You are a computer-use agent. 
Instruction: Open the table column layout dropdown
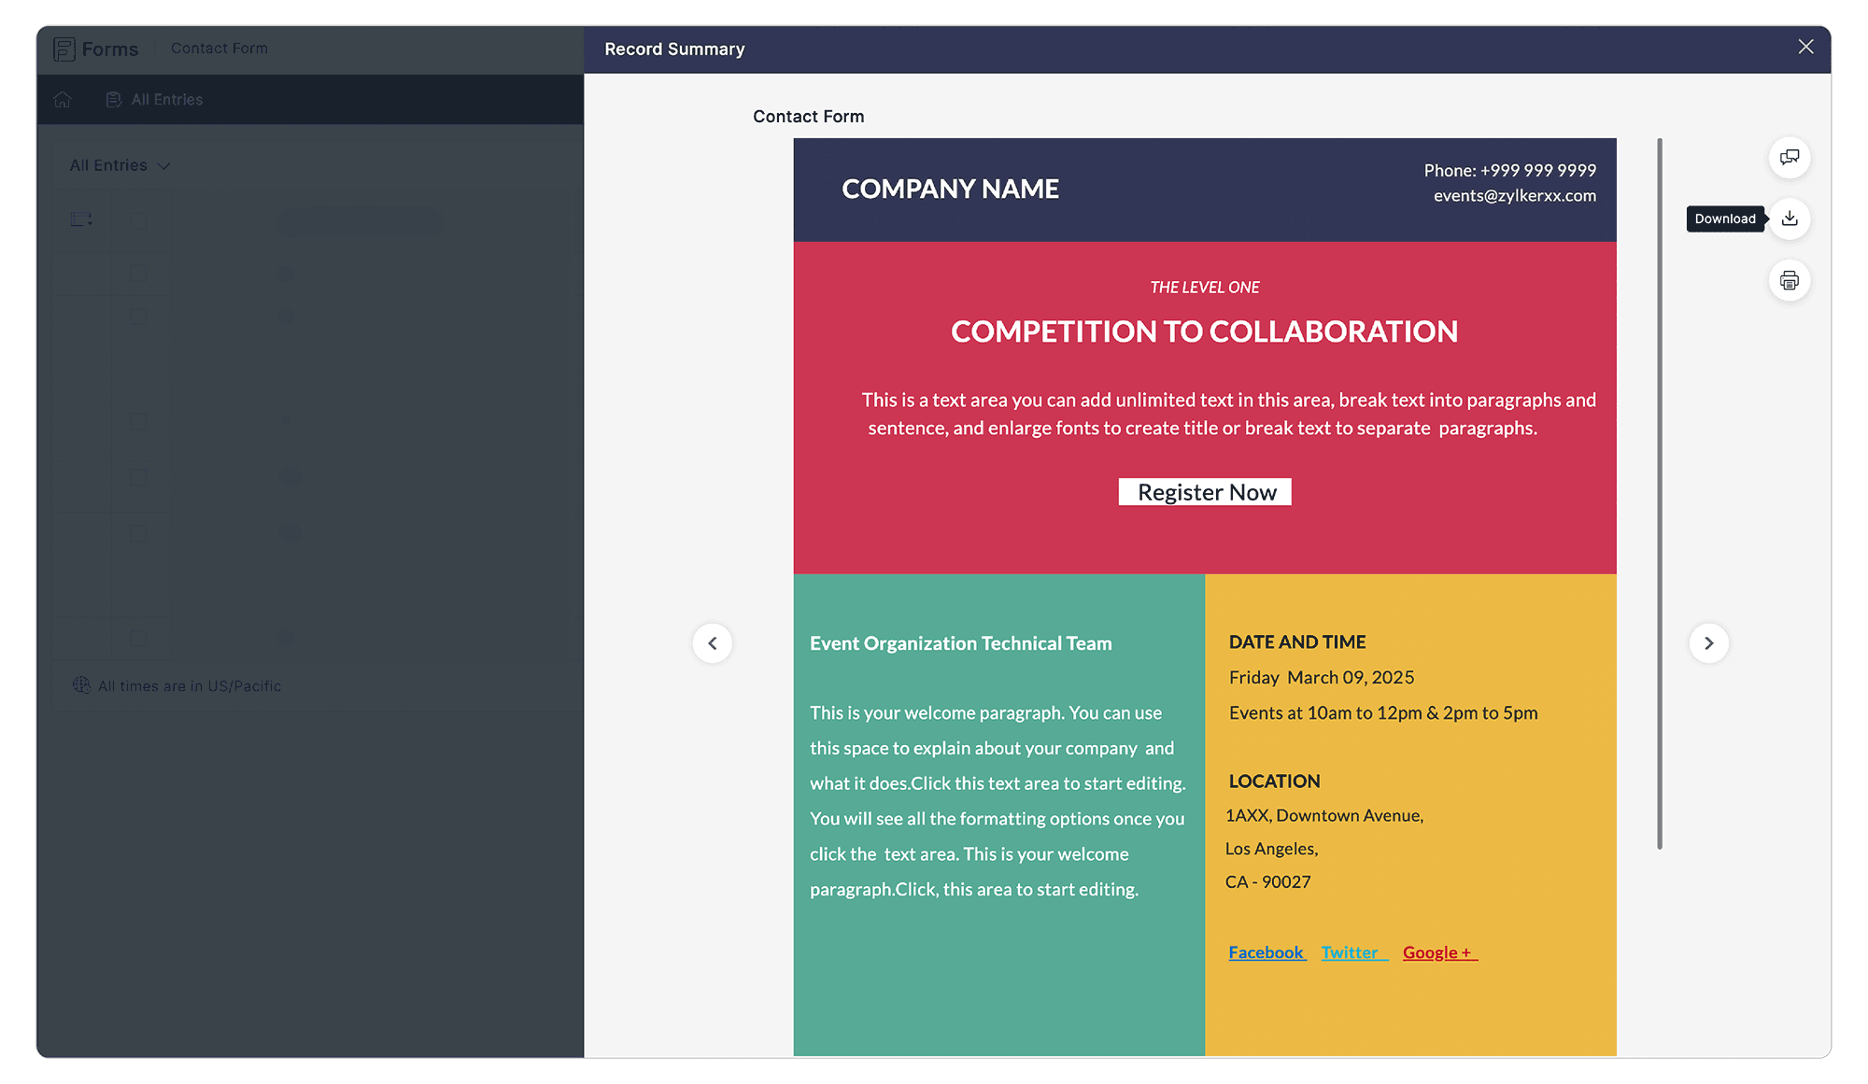pyautogui.click(x=81, y=219)
